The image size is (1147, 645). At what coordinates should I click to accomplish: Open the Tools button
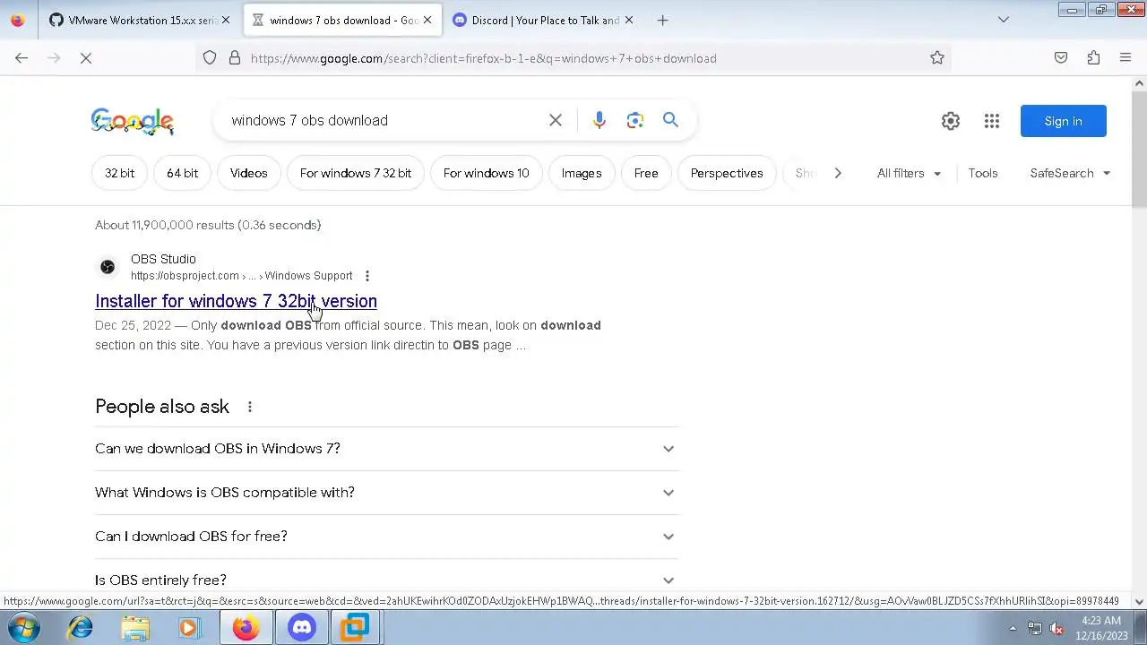pos(983,173)
